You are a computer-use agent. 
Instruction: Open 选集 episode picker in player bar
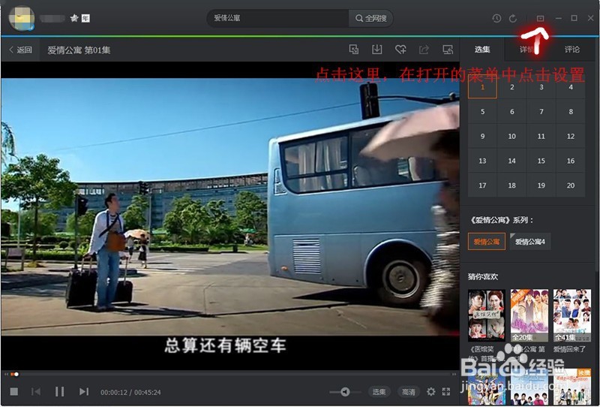[x=379, y=392]
